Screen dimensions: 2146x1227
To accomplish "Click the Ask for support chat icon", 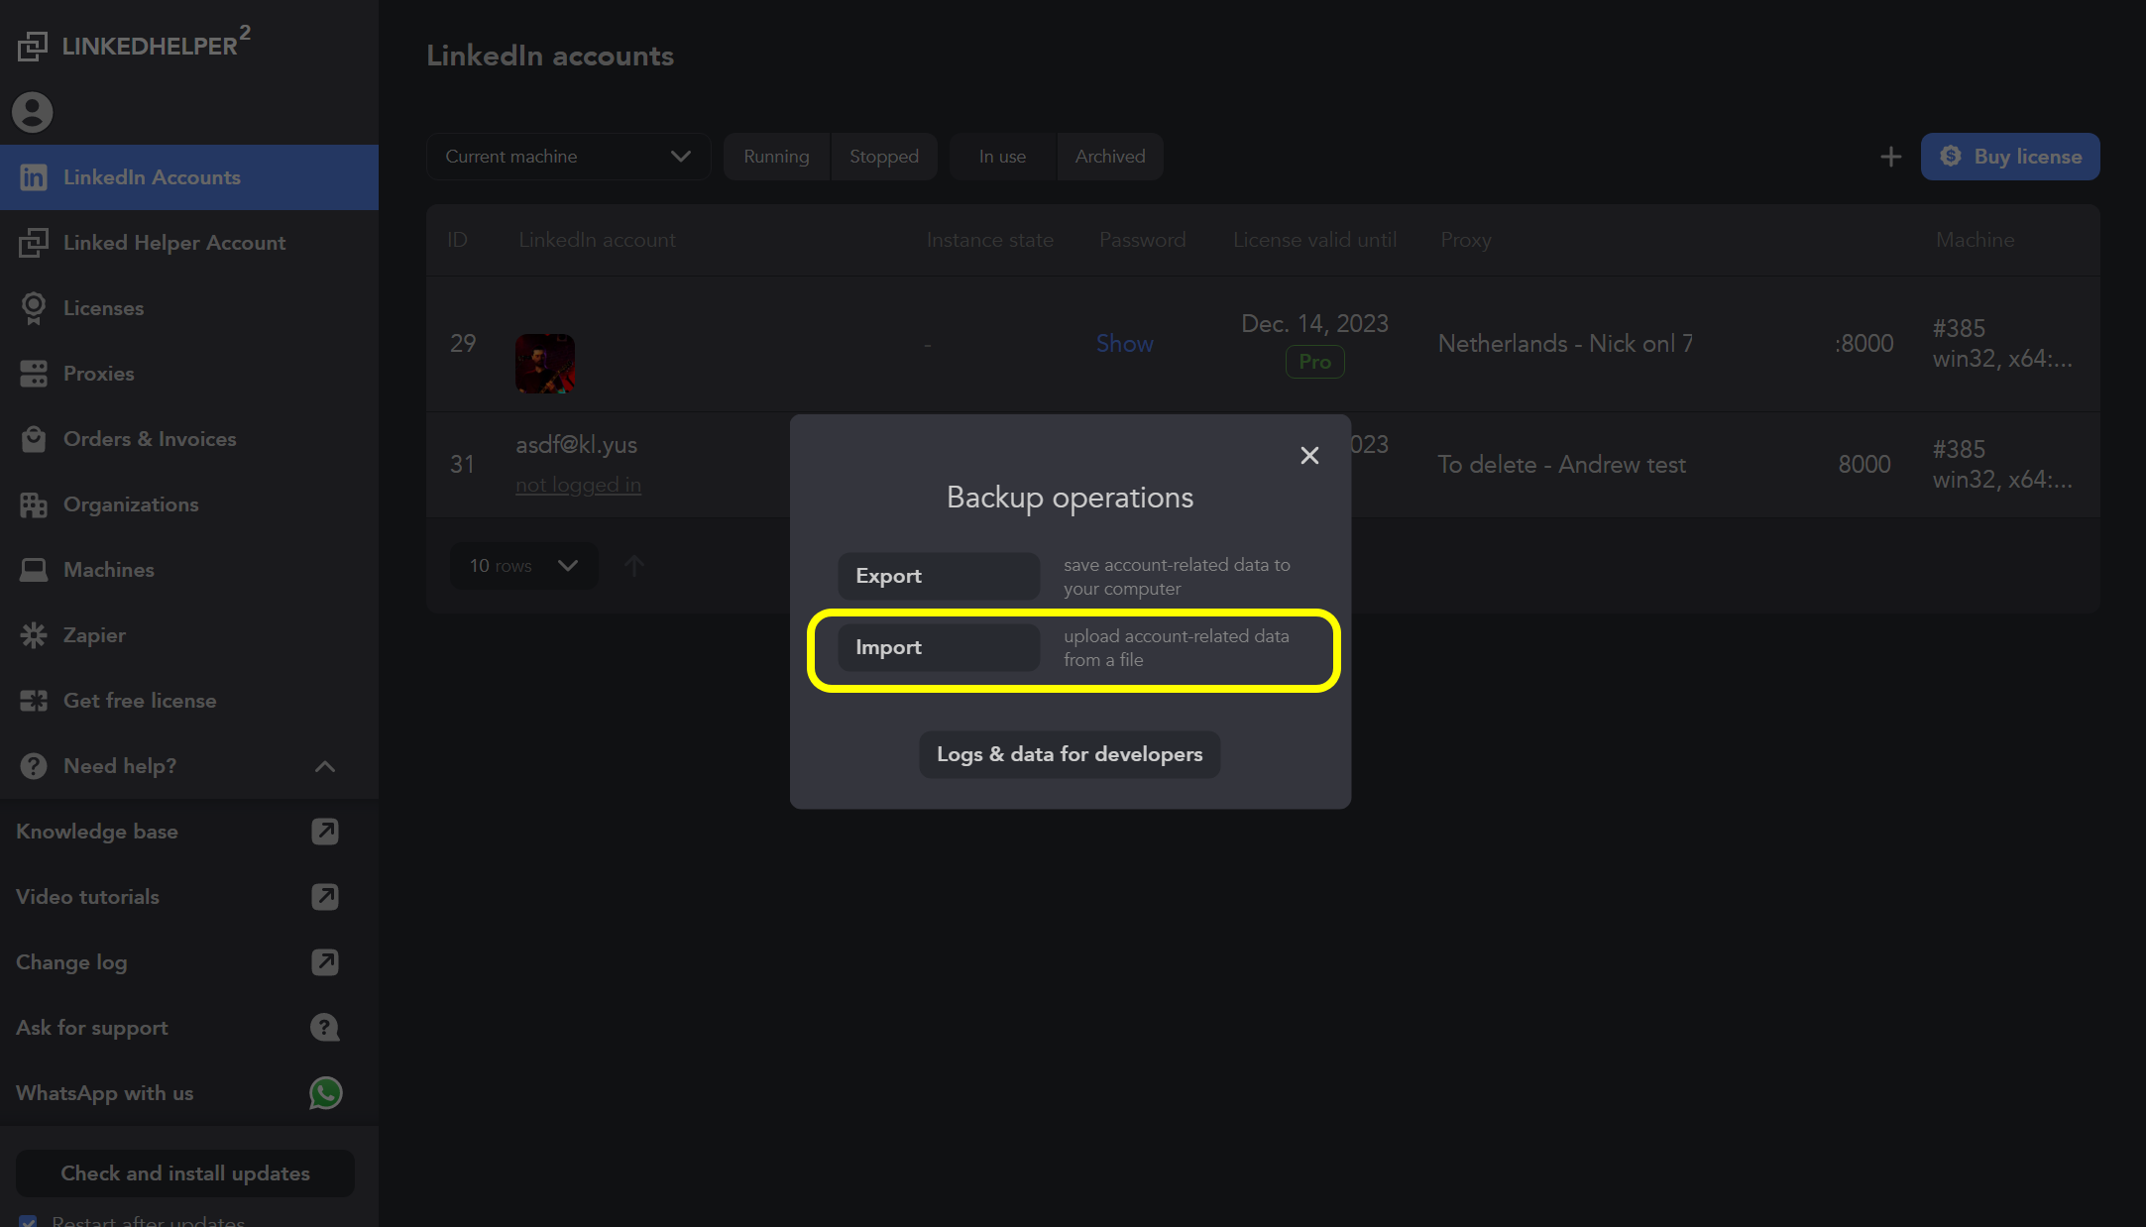I will (x=325, y=1028).
